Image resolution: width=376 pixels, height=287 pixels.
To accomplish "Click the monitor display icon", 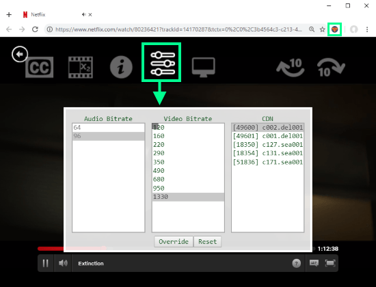I will pos(203,68).
